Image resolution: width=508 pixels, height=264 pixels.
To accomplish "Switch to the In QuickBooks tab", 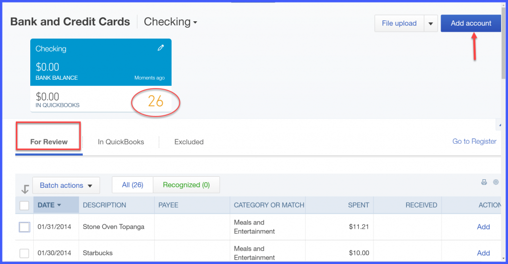I will coord(121,142).
